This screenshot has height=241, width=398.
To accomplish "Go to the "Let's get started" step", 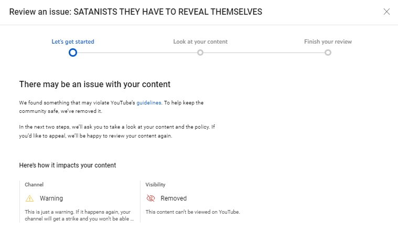I will click(x=73, y=41).
